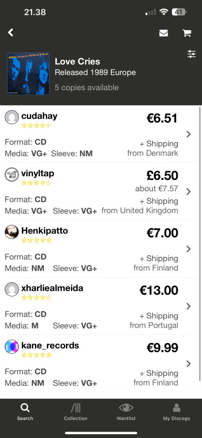Tap xharliealmeida's avatar icon
The height and width of the screenshot is (438, 202).
pyautogui.click(x=12, y=290)
